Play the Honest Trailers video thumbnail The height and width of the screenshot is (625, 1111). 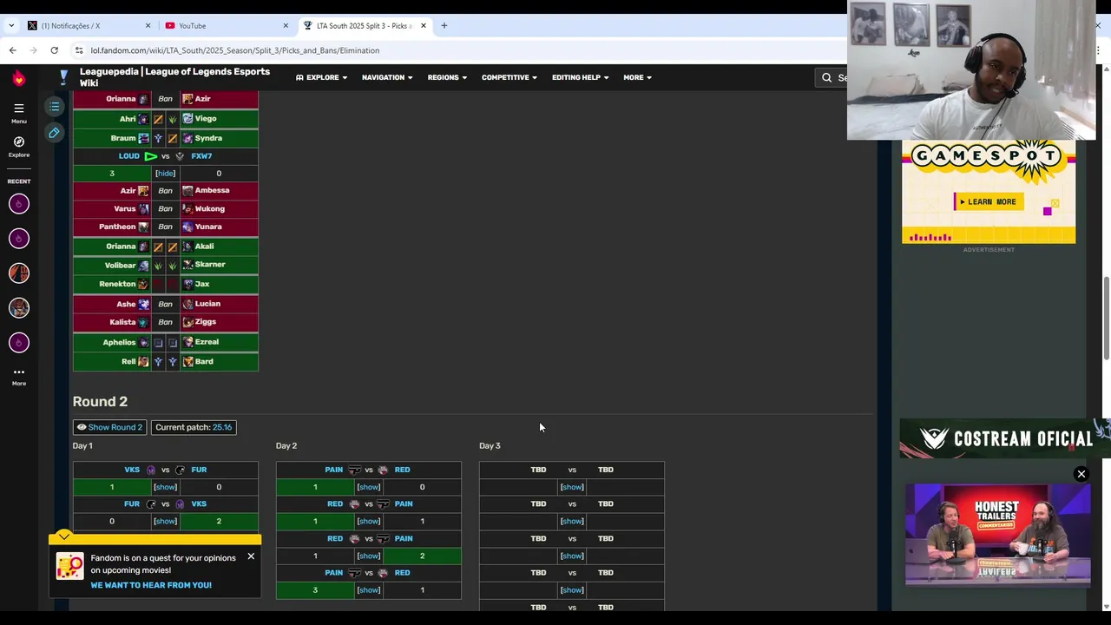point(997,536)
